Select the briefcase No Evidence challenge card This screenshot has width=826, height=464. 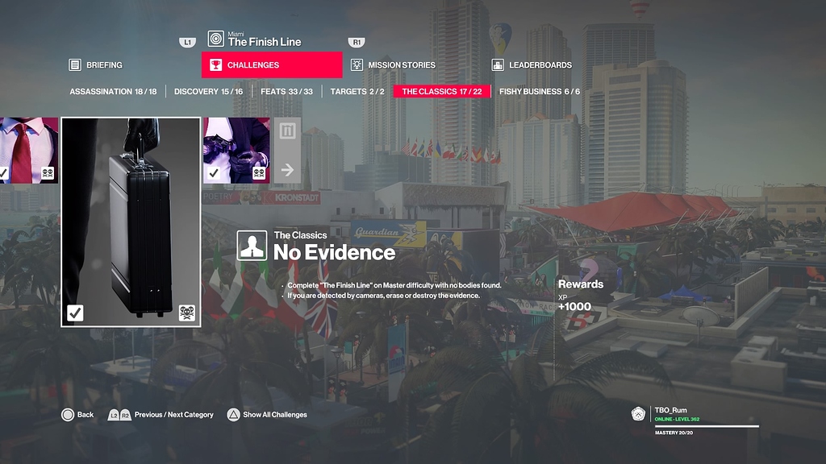131,222
